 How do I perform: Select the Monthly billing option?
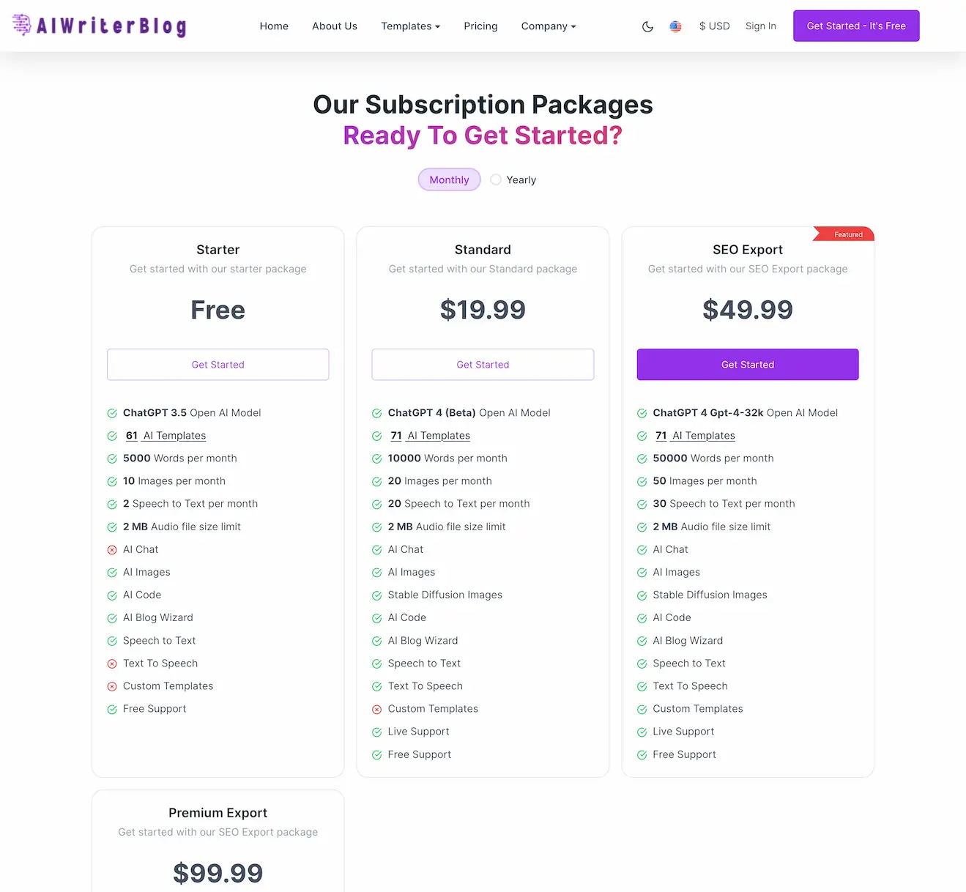point(449,179)
